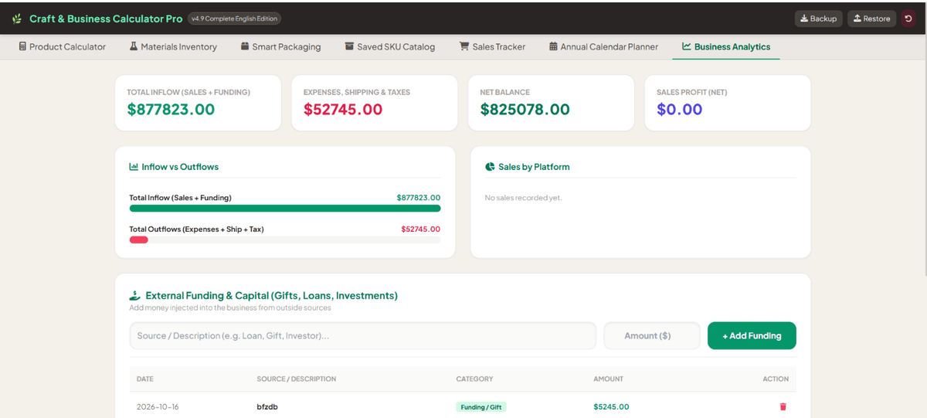Click the Add Funding button
The height and width of the screenshot is (418, 927).
click(752, 335)
